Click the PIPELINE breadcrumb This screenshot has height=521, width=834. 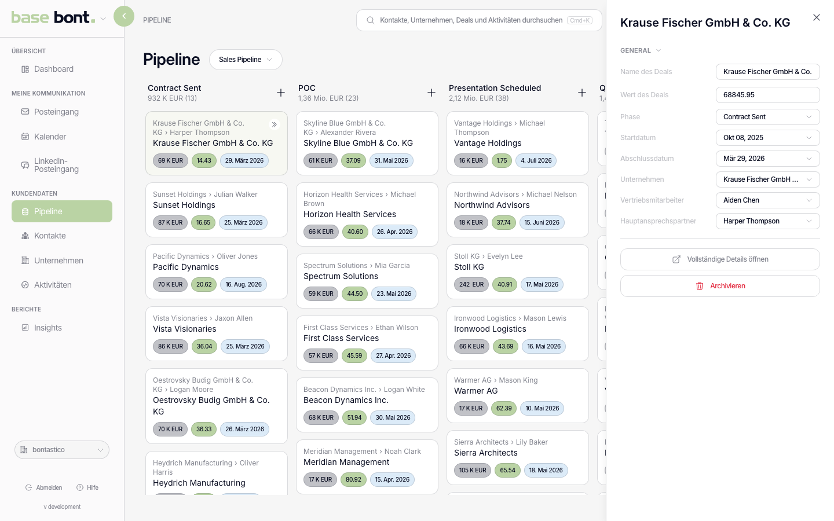[157, 20]
